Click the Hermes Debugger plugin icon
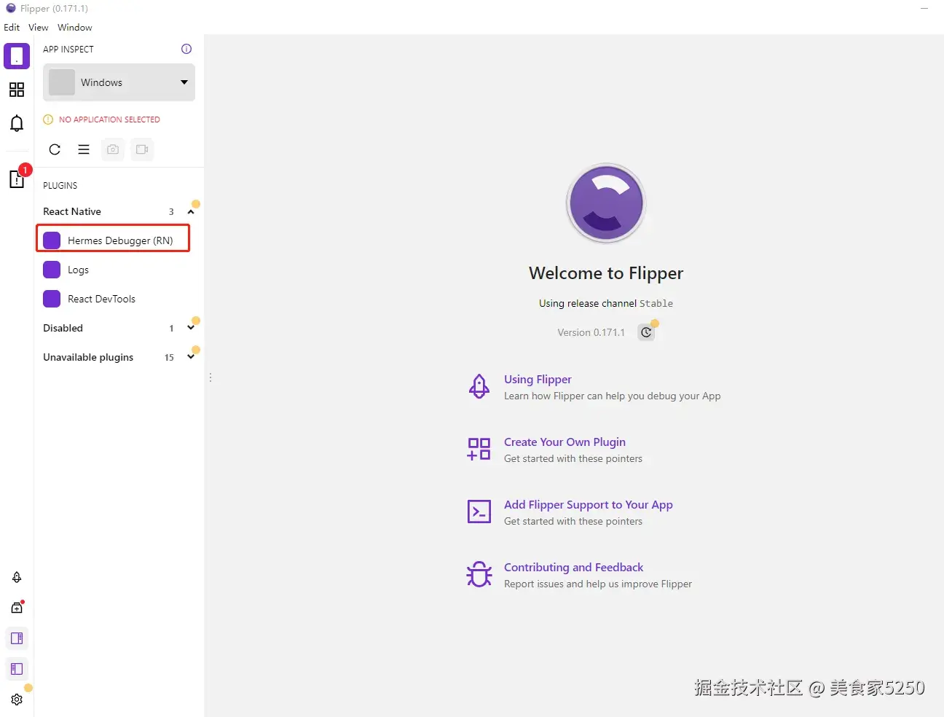Viewport: 944px width, 717px height. (52, 240)
